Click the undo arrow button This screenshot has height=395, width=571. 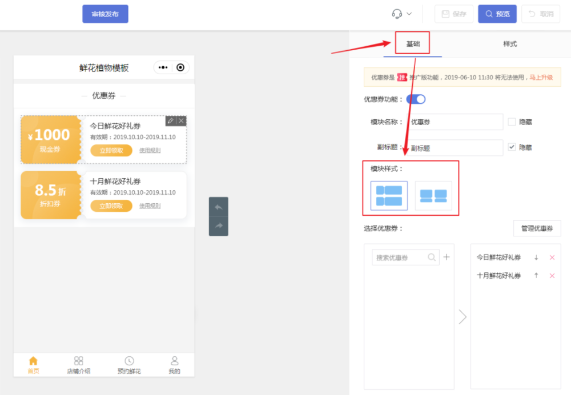[218, 207]
